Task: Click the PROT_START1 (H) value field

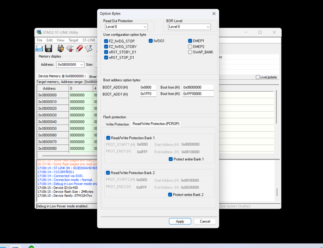Action: point(145,144)
